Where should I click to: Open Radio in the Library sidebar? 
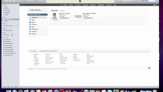[7, 15]
